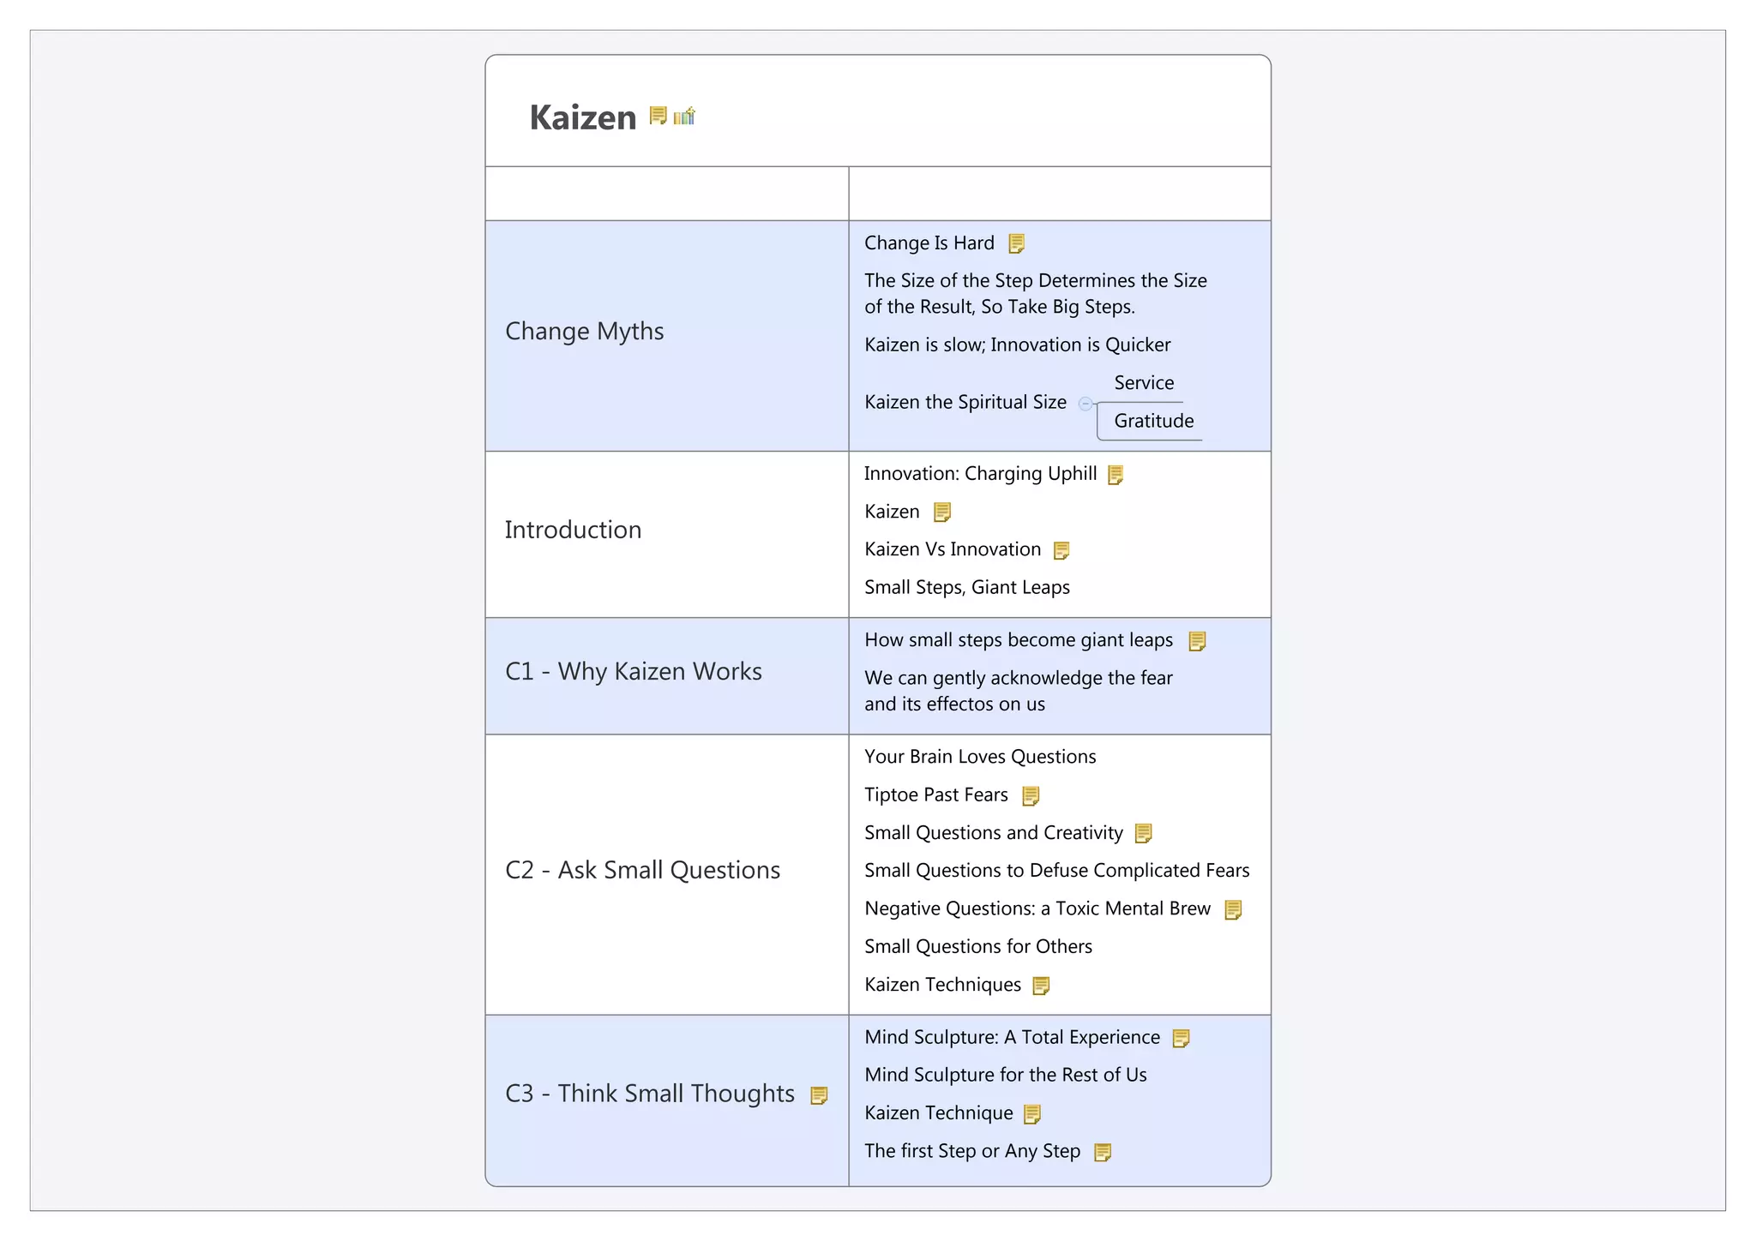Open note icon next to Kaizen Techniques
Viewport: 1756px width, 1241px height.
coord(1041,986)
